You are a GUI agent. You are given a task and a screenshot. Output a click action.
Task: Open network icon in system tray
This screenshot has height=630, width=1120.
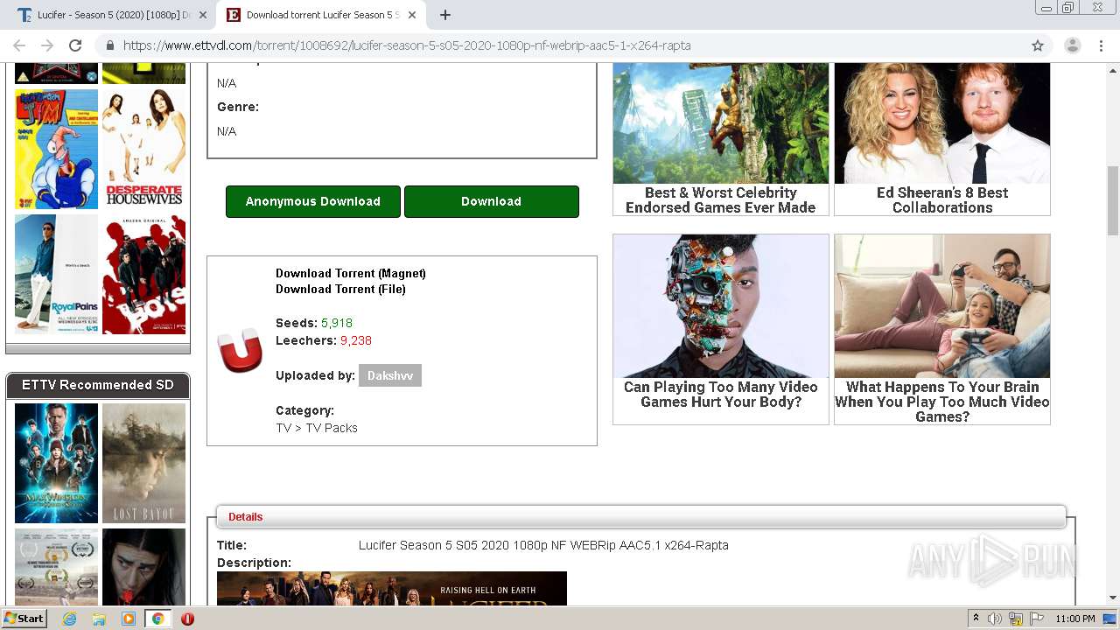1016,619
